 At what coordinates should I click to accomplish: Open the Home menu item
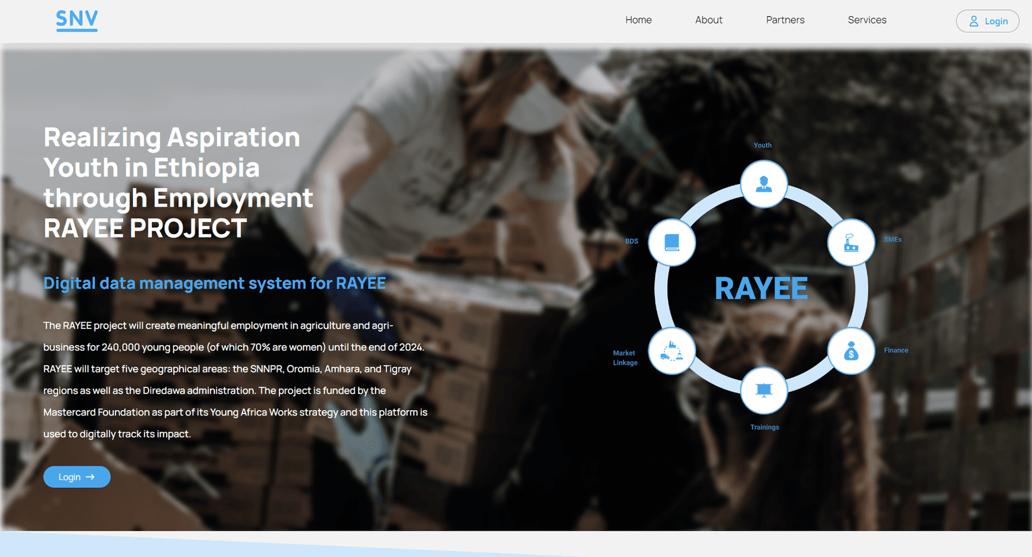[x=638, y=20]
